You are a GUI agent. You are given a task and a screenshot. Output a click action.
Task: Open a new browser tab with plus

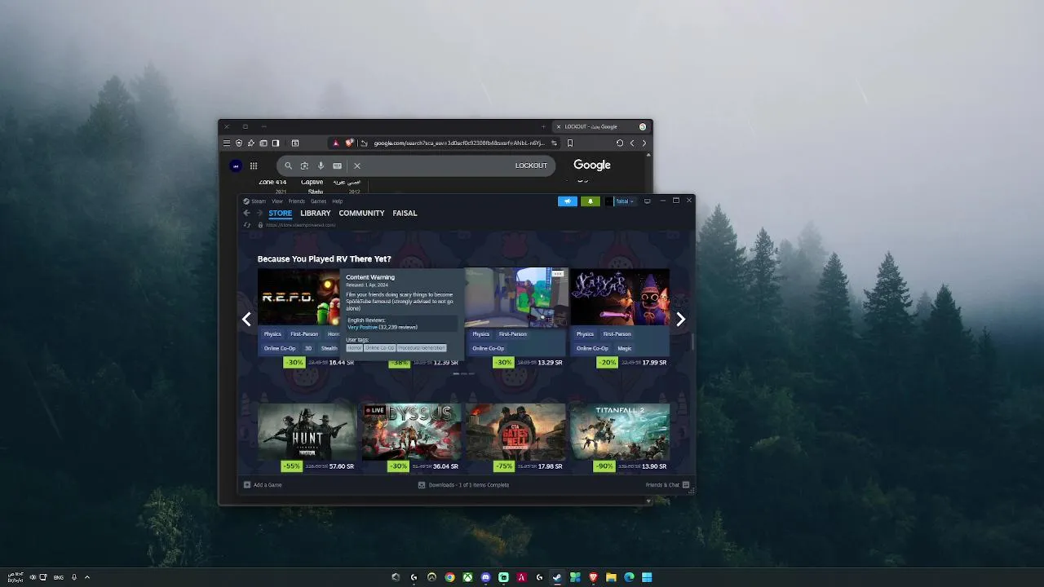[x=543, y=126]
